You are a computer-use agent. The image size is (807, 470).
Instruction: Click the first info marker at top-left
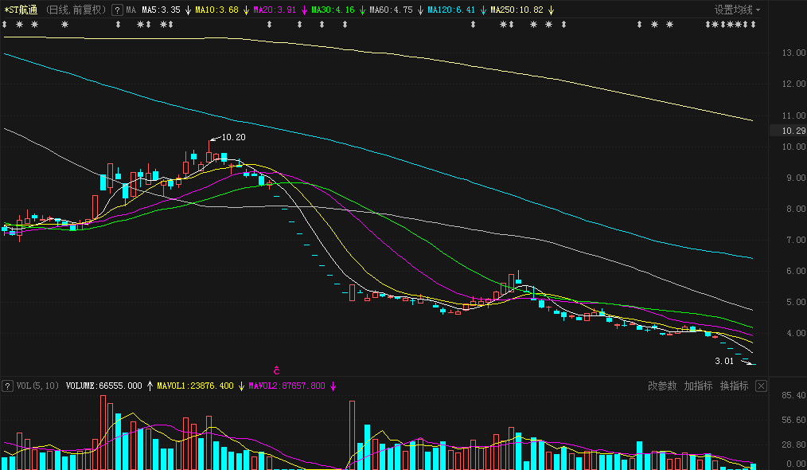5,25
